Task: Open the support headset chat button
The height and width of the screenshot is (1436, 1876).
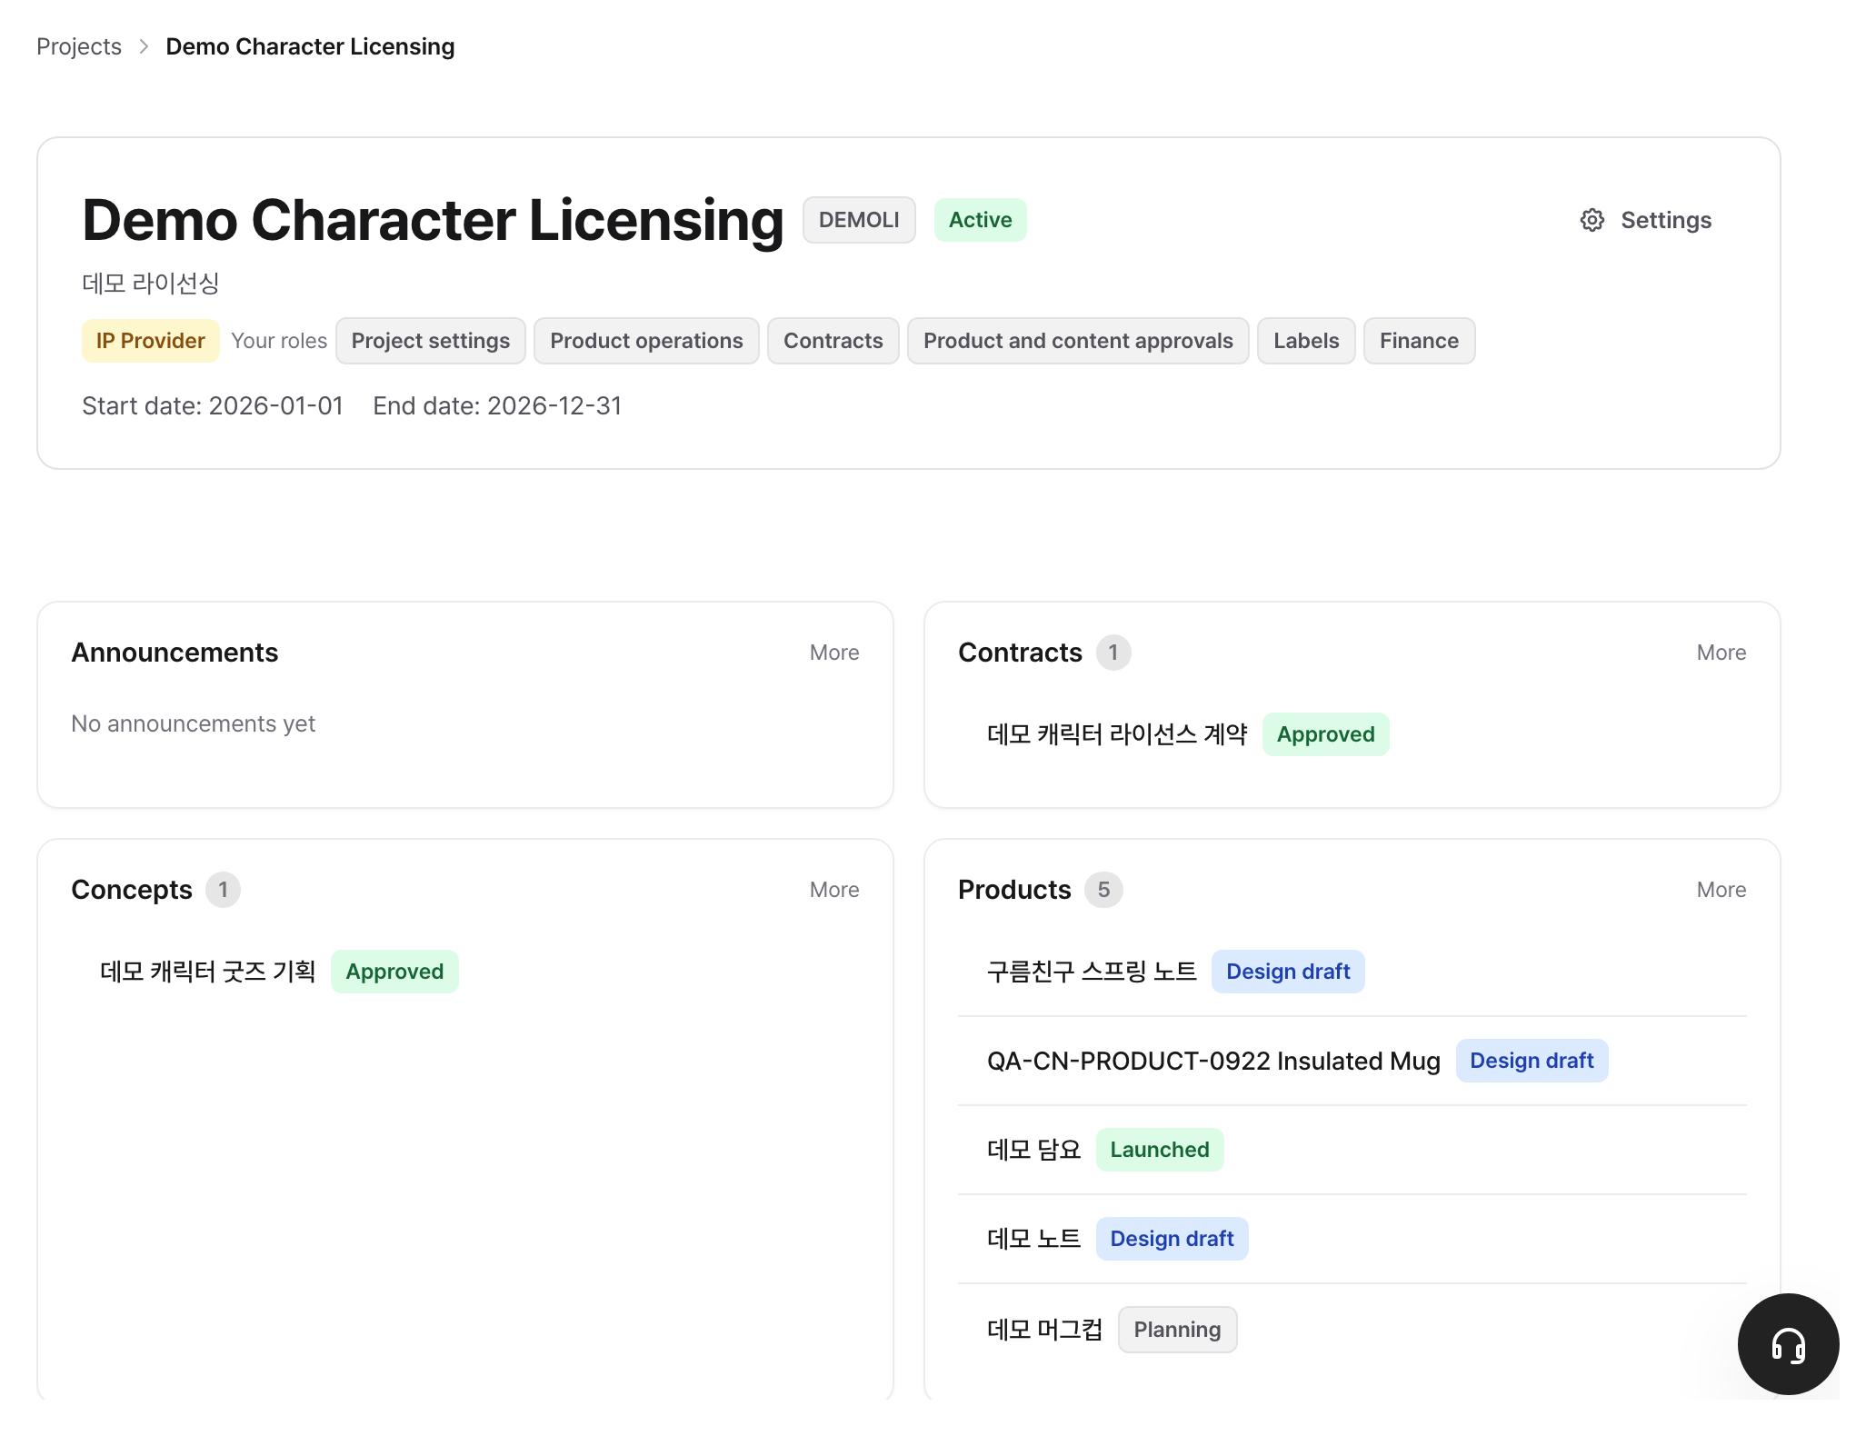Action: coord(1788,1343)
